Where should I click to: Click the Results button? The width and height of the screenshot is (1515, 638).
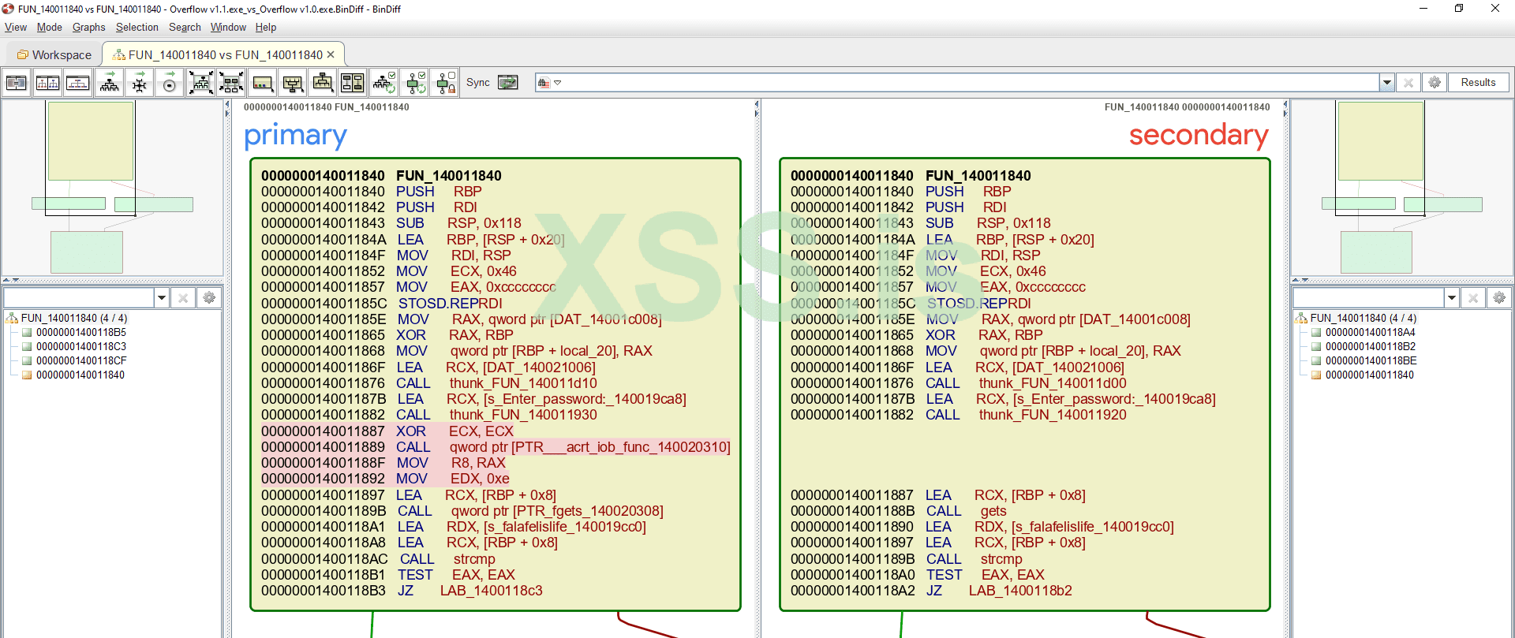pyautogui.click(x=1477, y=83)
